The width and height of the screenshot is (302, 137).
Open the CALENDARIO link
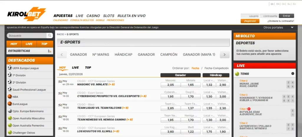(60, 20)
